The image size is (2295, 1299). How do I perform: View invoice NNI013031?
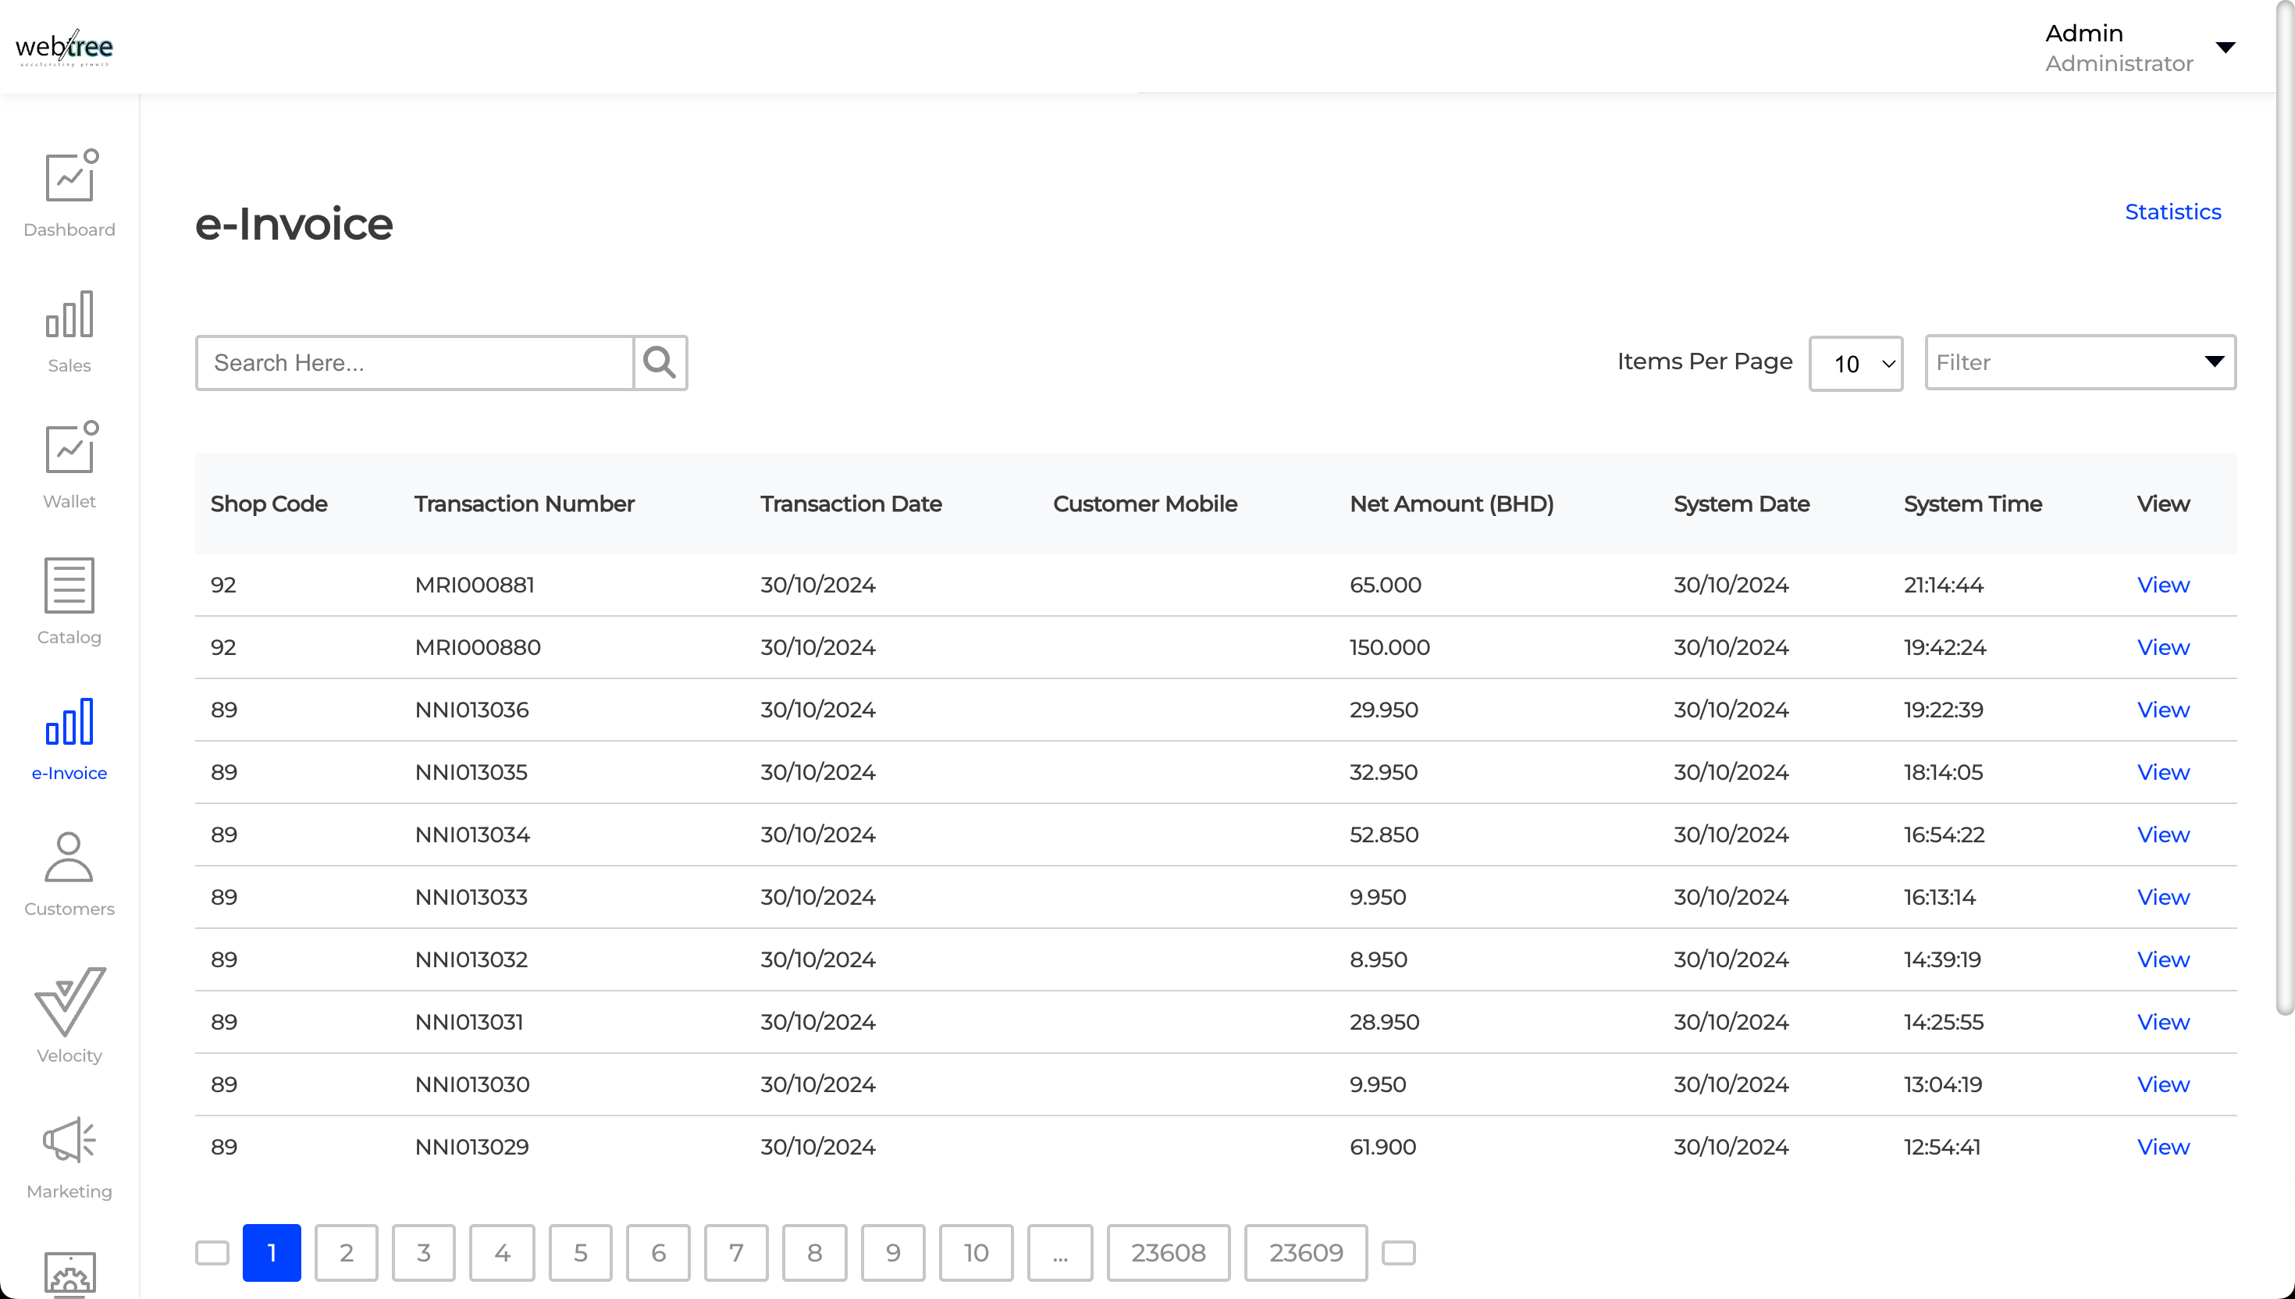(2163, 1023)
